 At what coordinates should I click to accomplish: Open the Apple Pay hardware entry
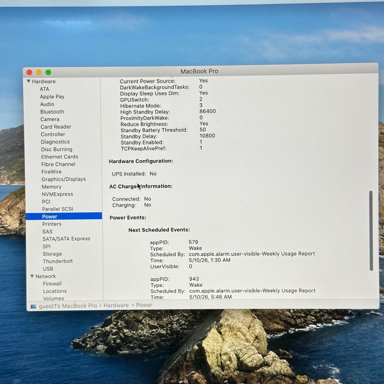(x=52, y=97)
